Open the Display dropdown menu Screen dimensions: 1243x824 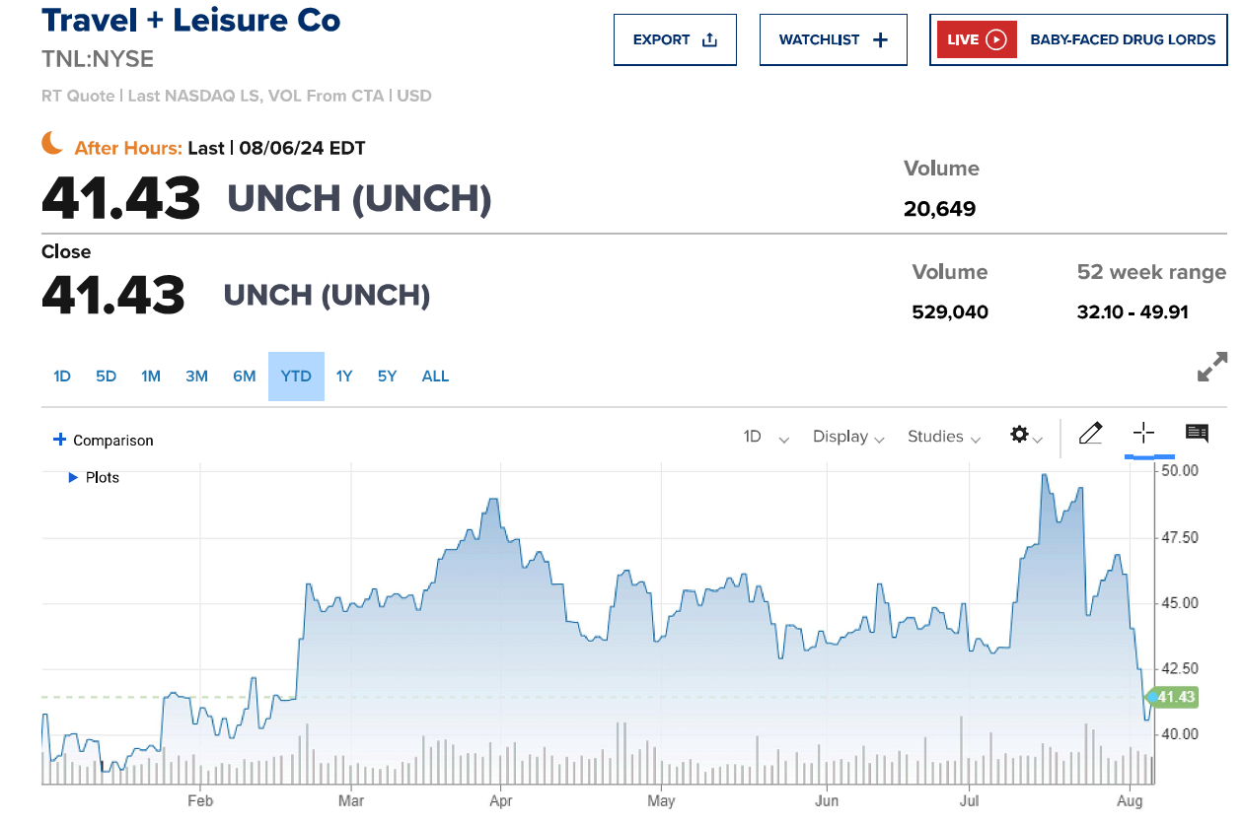(848, 437)
